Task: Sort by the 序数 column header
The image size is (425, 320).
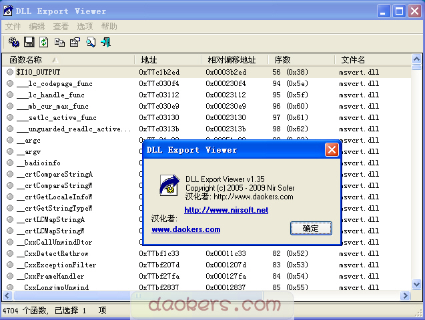Action: (x=302, y=59)
